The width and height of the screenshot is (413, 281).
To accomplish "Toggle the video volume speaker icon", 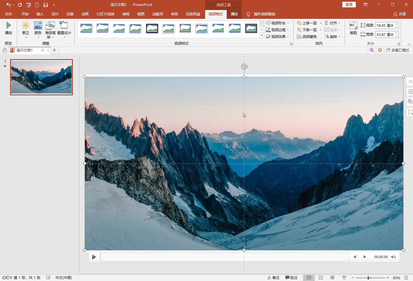I will pyautogui.click(x=393, y=257).
